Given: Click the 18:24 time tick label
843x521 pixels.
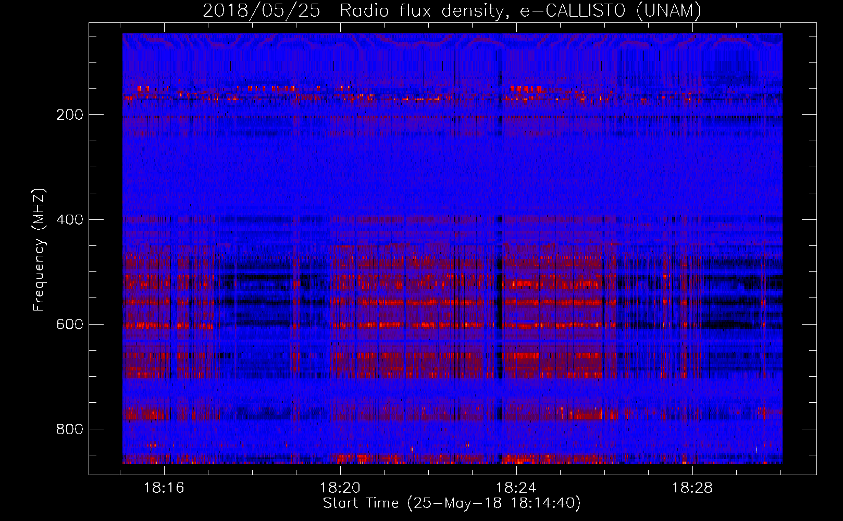Looking at the screenshot, I should [516, 488].
